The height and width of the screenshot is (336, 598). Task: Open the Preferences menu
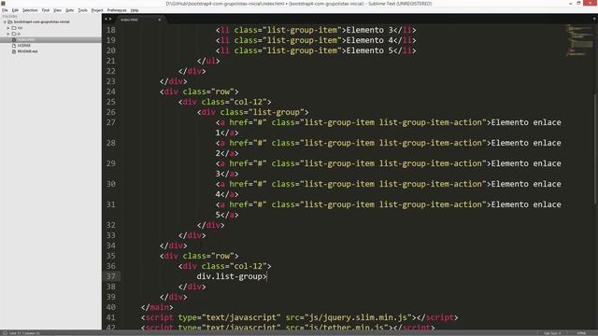tap(117, 10)
